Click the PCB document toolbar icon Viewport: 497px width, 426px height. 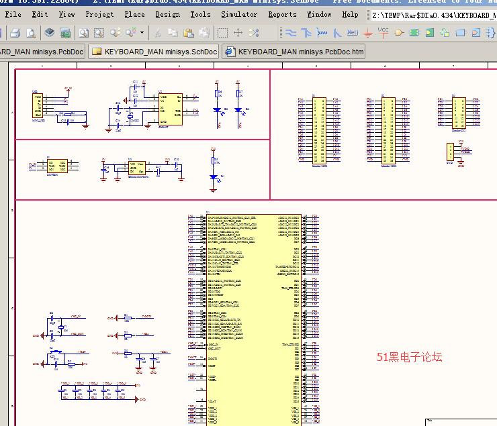click(65, 33)
